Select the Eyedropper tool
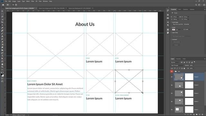The width and height of the screenshot is (206, 116). pos(2,28)
